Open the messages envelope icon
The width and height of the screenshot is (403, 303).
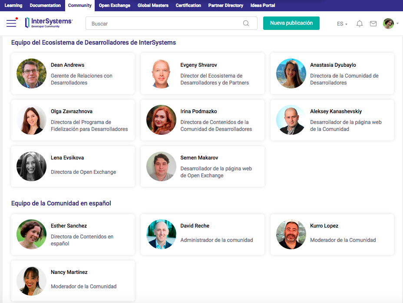coord(373,24)
